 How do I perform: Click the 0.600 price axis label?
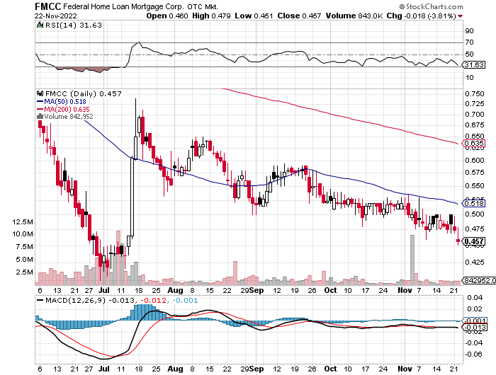475,161
